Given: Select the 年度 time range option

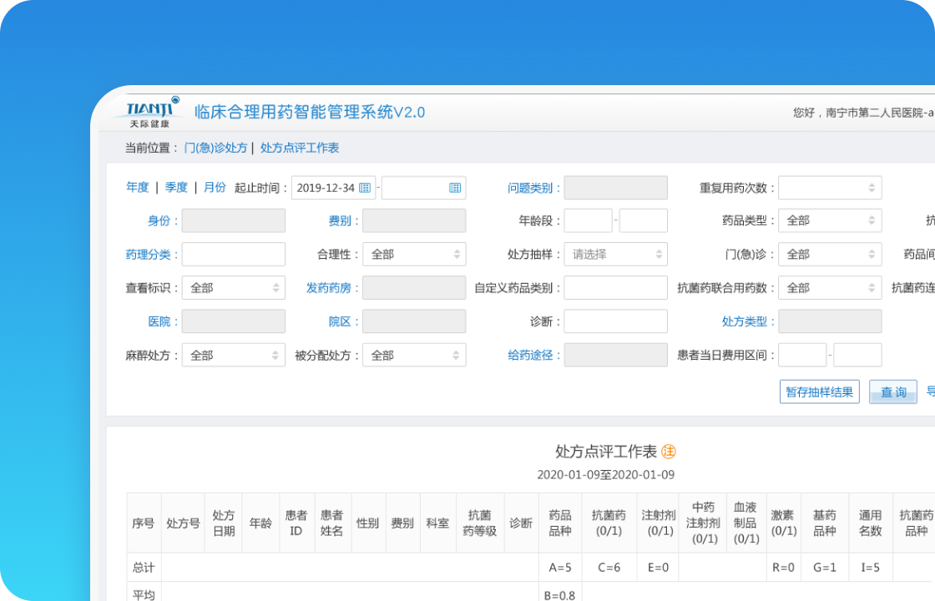Looking at the screenshot, I should 137,187.
